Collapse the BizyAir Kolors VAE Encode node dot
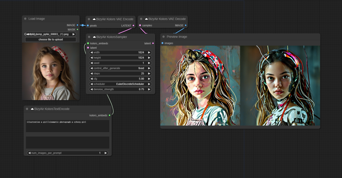 (89, 19)
